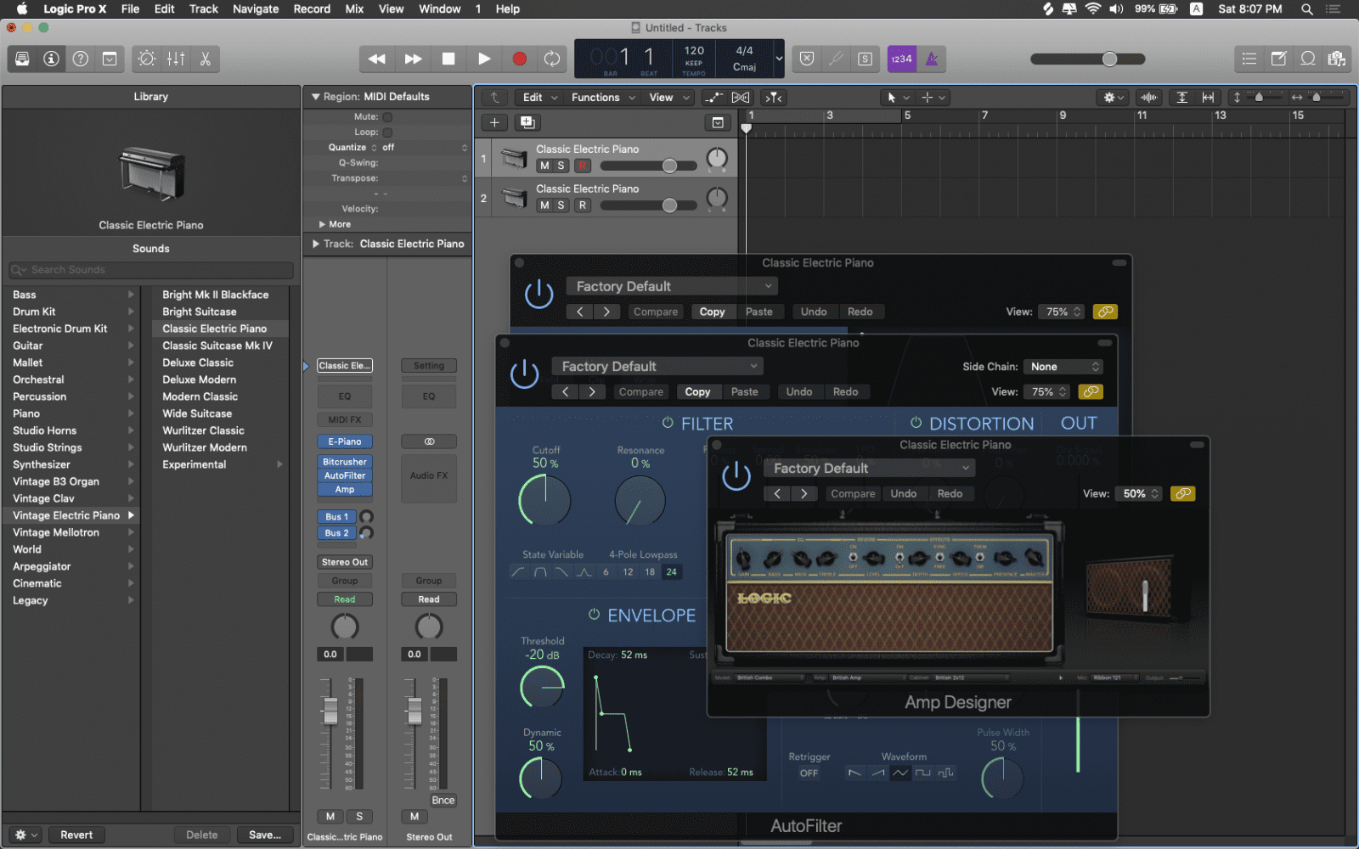Screen dimensions: 1359x849
Task: Click the Fast Forward transport button
Action: tap(413, 59)
